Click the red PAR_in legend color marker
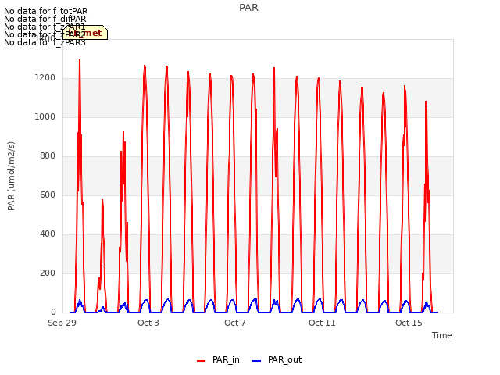 (x=202, y=361)
